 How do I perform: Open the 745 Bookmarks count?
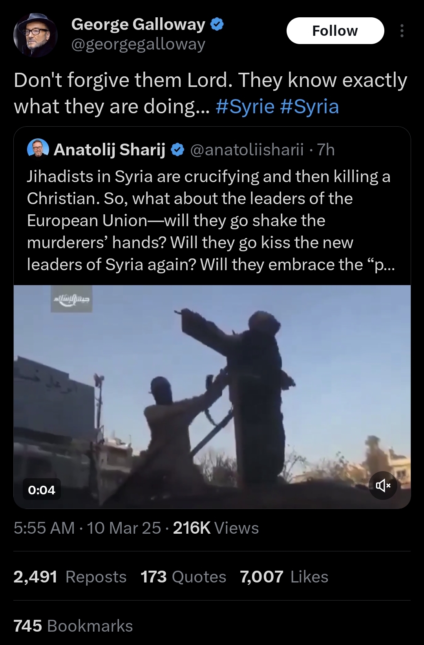[73, 626]
